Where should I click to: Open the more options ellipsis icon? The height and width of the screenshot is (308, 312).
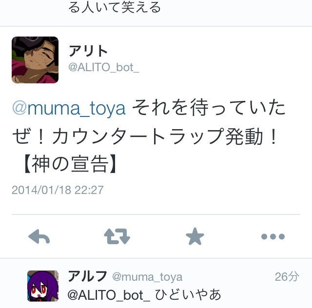click(273, 236)
